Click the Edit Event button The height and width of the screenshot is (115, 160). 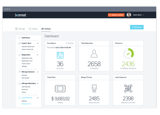pos(137,27)
